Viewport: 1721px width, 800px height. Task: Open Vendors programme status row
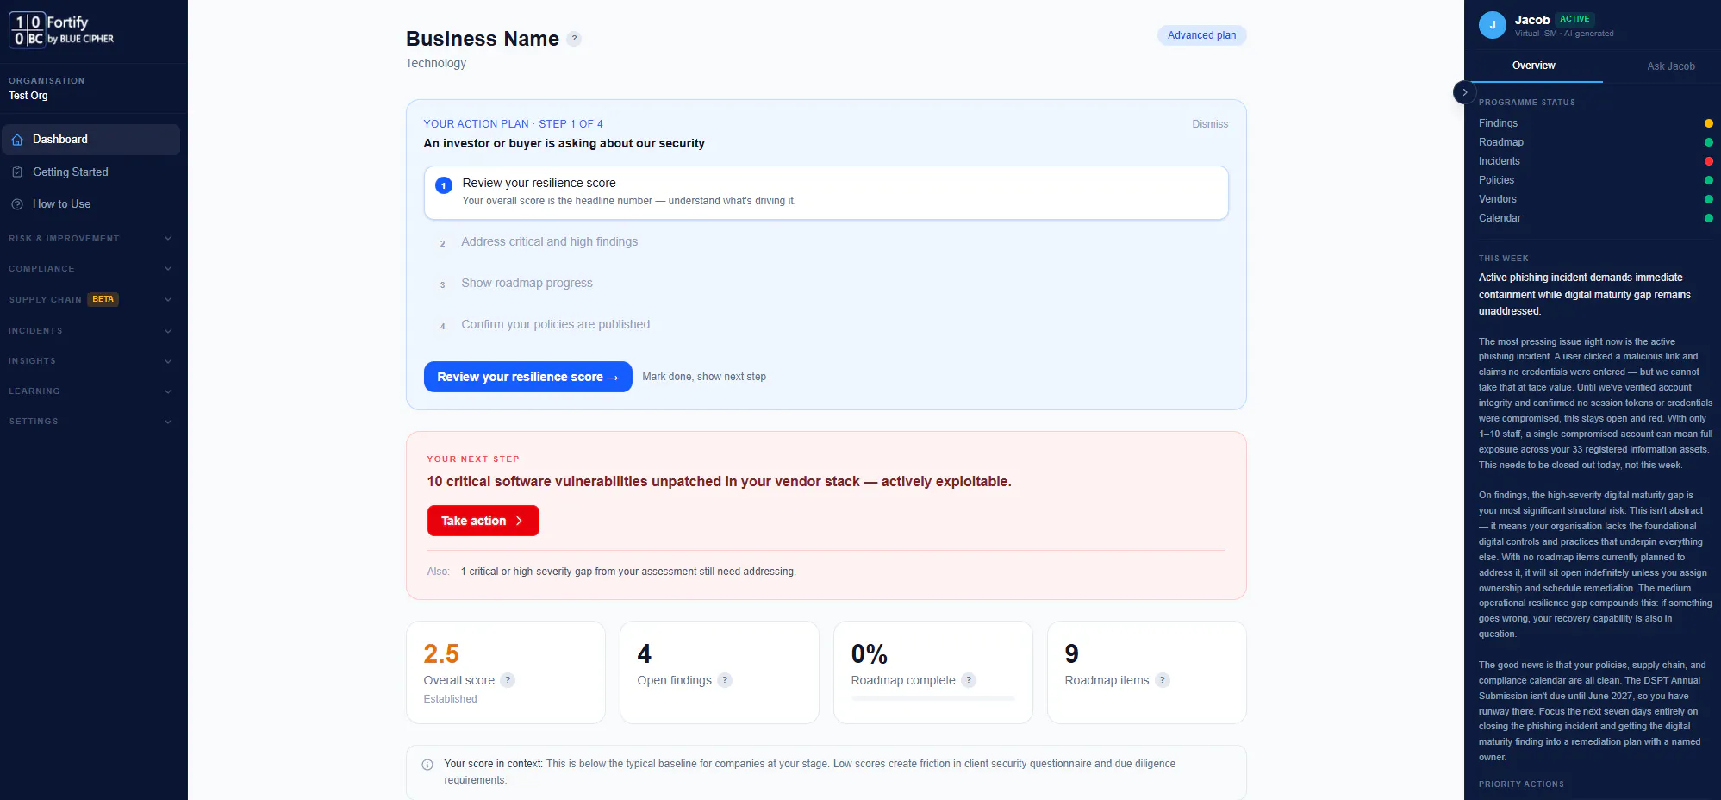1595,199
